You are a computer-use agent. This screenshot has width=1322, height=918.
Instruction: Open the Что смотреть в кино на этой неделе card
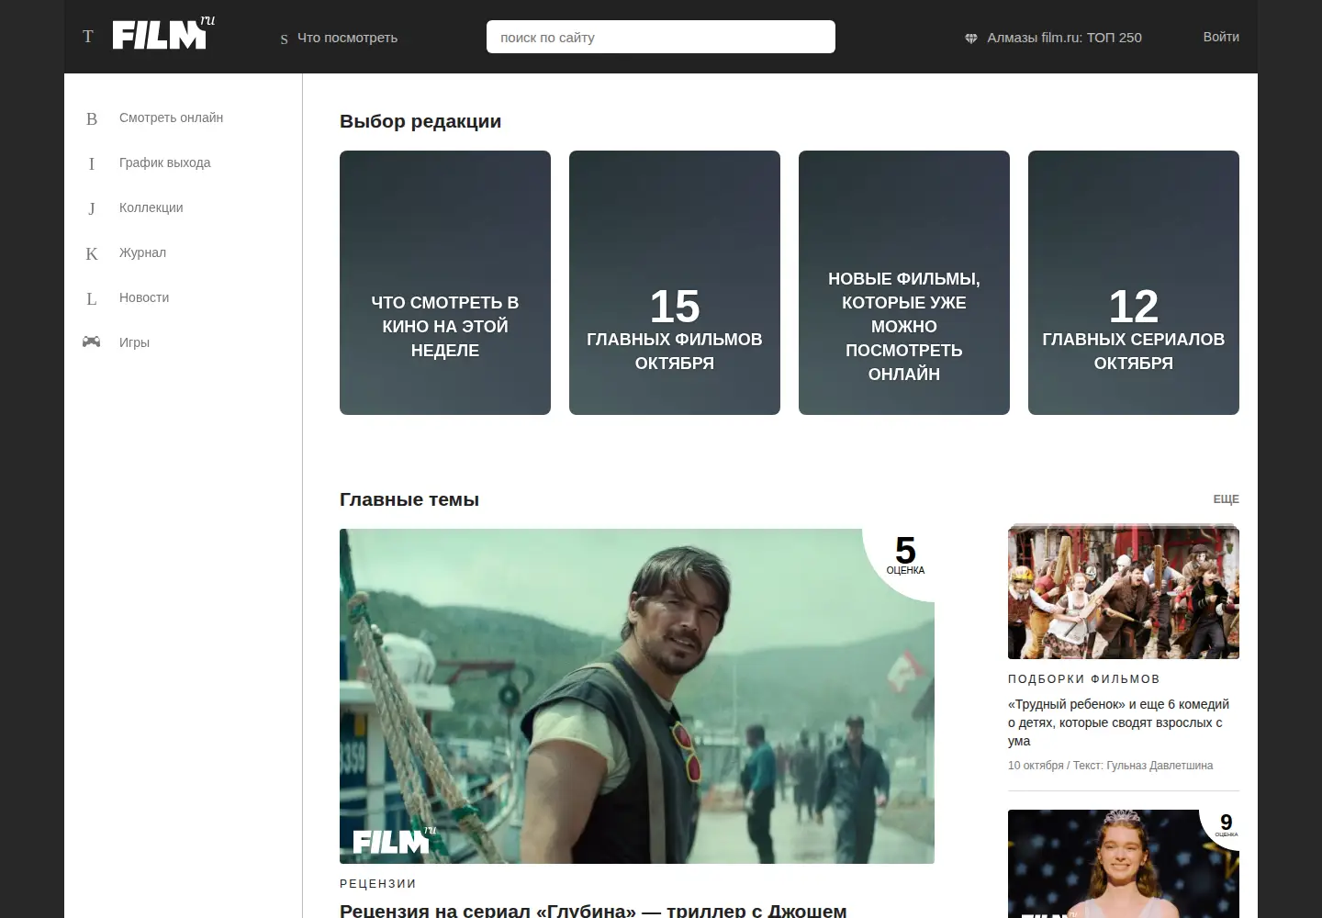pyautogui.click(x=445, y=283)
